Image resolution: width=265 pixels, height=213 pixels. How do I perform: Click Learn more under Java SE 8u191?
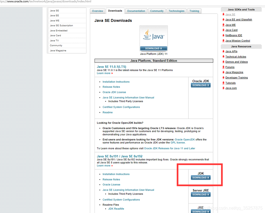[103, 166]
